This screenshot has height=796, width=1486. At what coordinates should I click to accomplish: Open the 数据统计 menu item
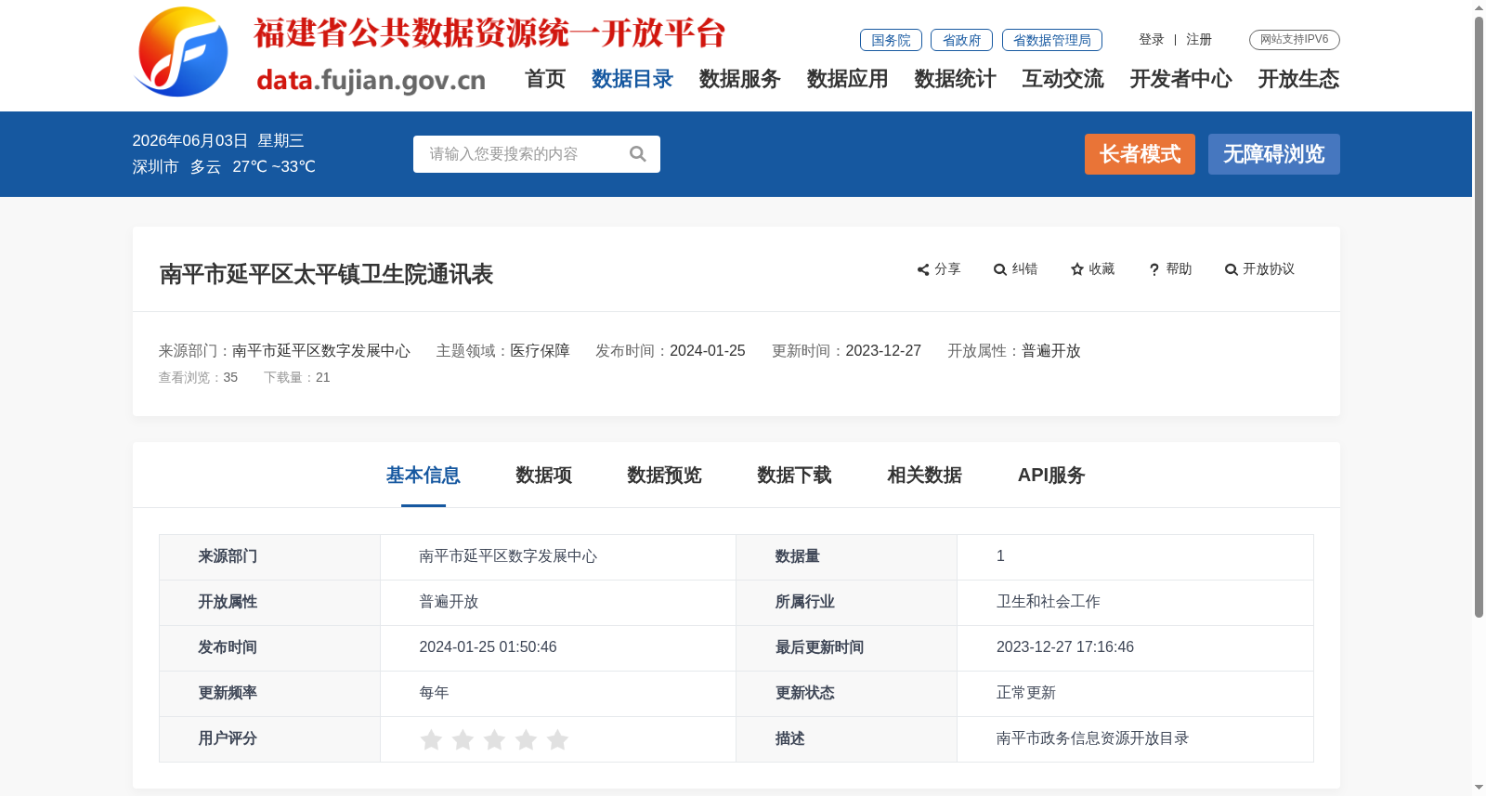tap(956, 79)
